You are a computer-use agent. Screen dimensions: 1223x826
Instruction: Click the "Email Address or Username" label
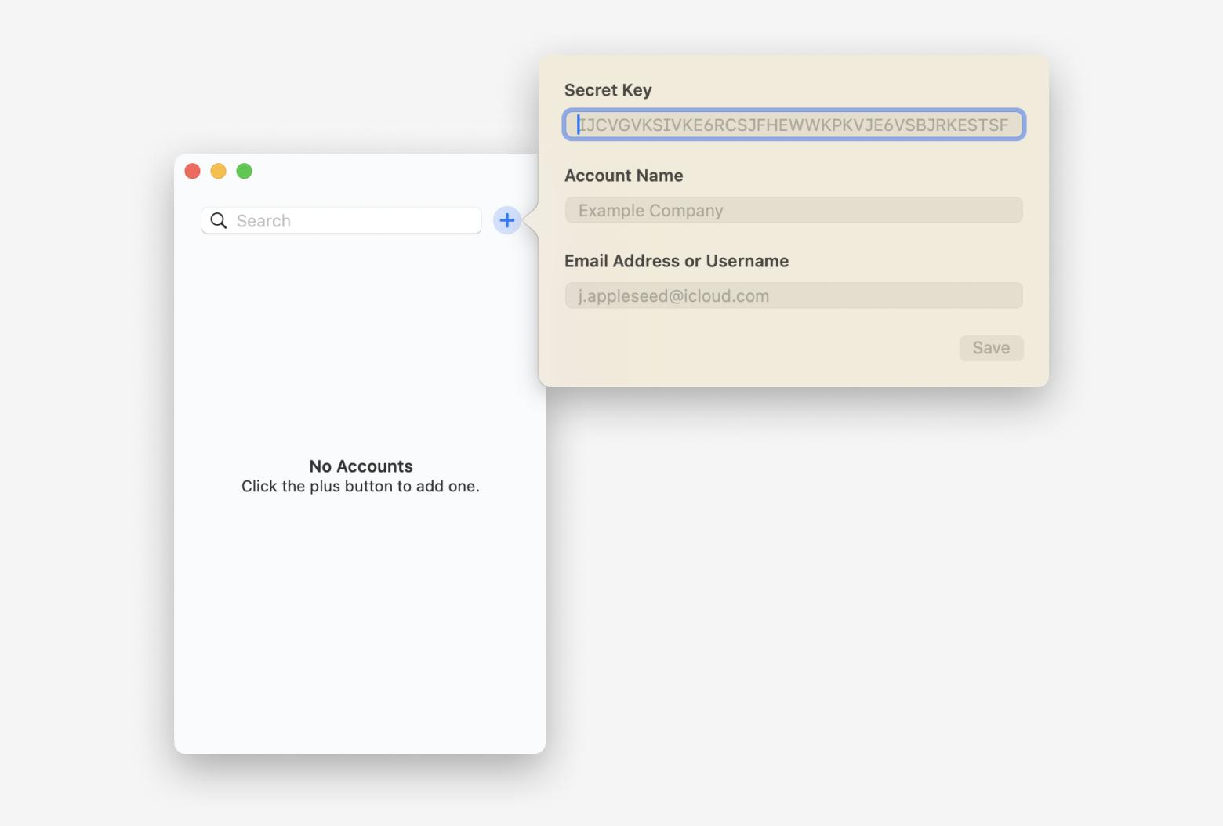click(676, 261)
